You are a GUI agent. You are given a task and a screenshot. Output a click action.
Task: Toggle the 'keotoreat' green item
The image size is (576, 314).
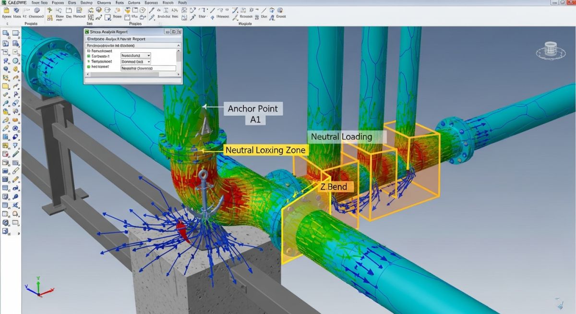(x=88, y=67)
